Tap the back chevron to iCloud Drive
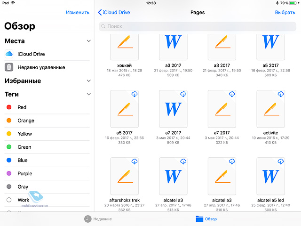Screen dimensions: 301x226 pos(100,12)
